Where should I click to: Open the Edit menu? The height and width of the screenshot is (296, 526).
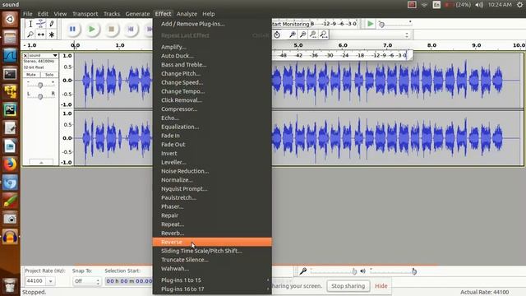pyautogui.click(x=43, y=14)
